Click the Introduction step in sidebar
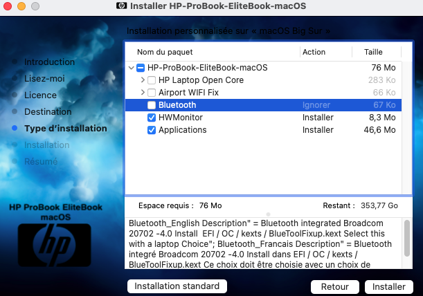Image resolution: width=423 pixels, height=296 pixels. pos(49,62)
